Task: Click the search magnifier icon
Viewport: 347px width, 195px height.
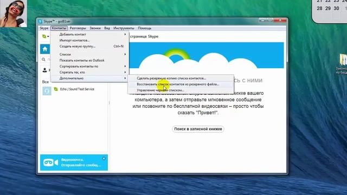Action: tap(43, 59)
